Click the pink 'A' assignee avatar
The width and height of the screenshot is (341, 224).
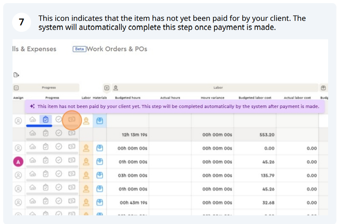pos(18,161)
